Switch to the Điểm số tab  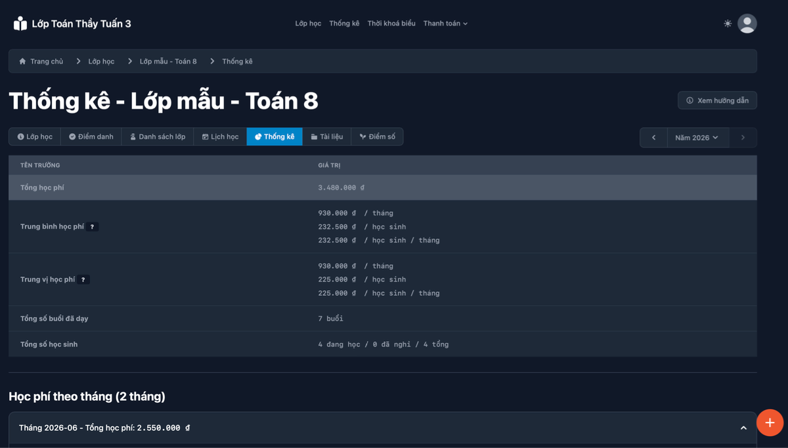coord(377,136)
